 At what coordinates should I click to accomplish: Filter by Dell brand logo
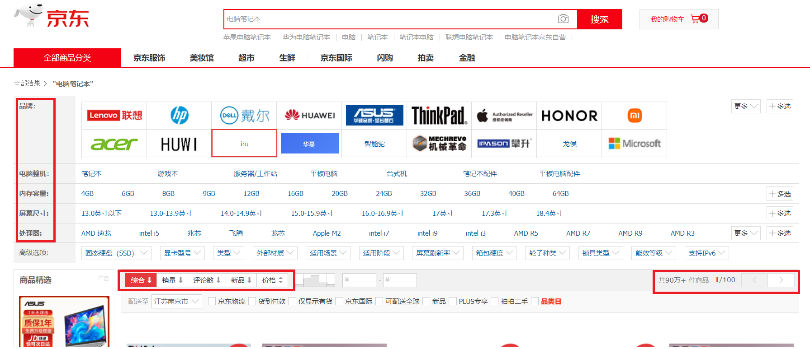point(245,116)
